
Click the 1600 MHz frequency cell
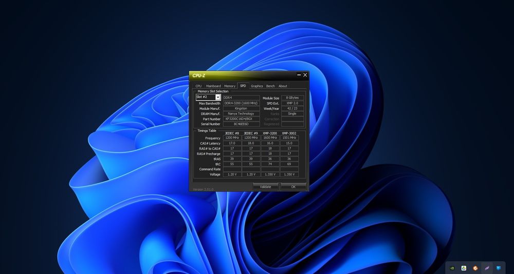click(x=270, y=138)
